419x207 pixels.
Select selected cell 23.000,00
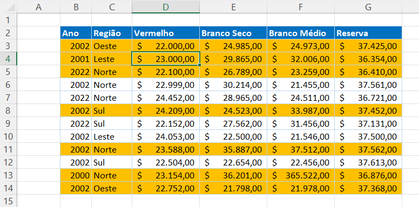pyautogui.click(x=166, y=59)
